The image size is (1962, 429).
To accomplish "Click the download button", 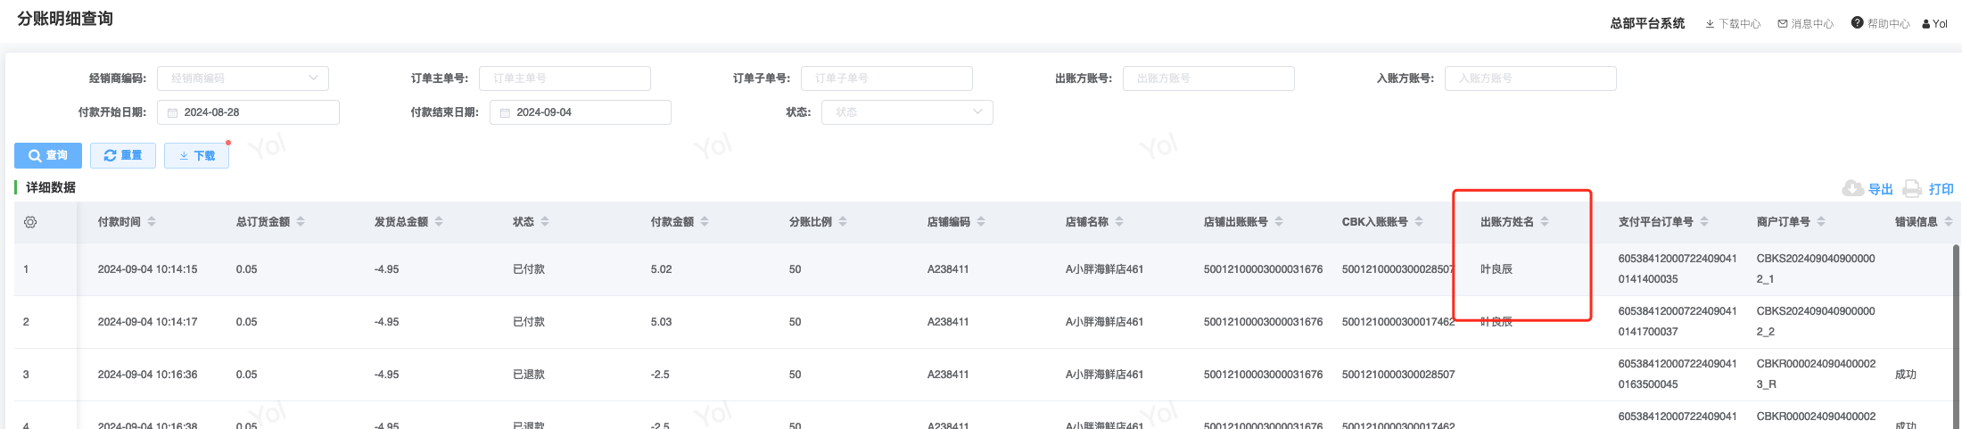I will click(197, 155).
